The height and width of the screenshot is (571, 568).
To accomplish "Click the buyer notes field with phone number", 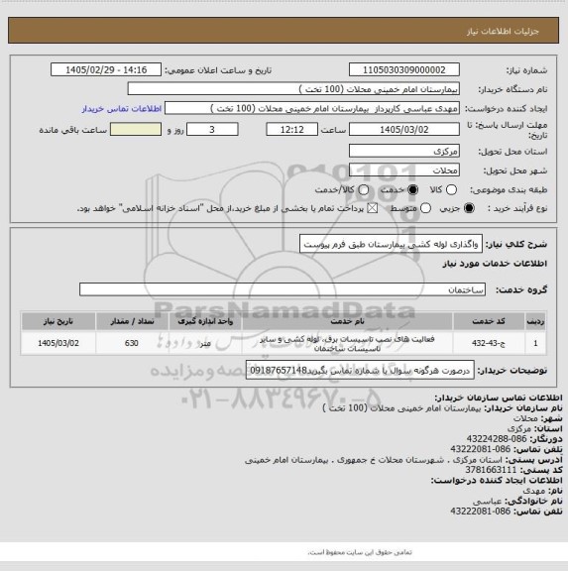I will tap(360, 371).
